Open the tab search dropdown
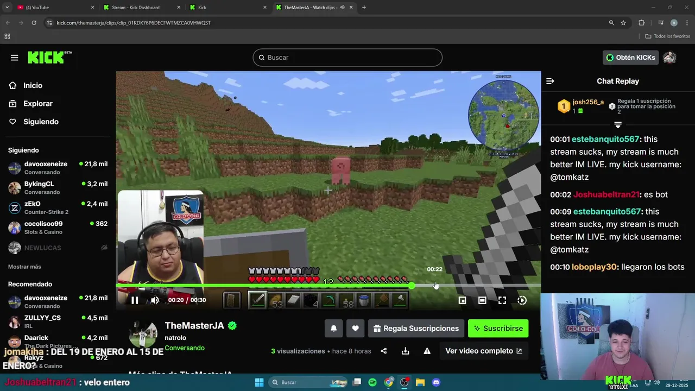 tap(7, 7)
